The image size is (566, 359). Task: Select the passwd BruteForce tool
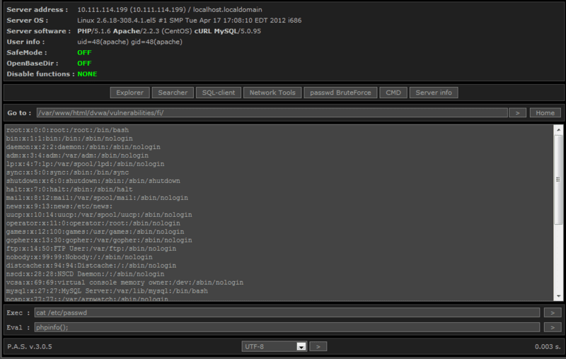340,93
